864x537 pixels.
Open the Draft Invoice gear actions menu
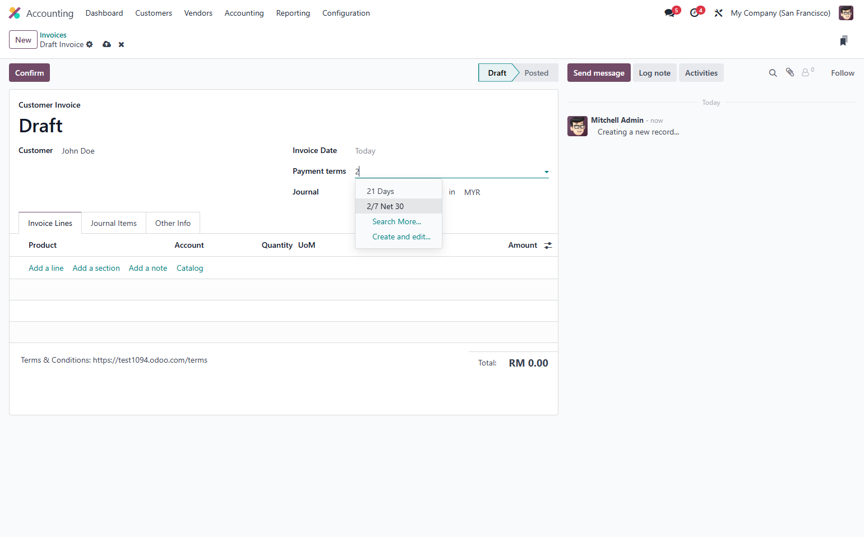click(90, 44)
